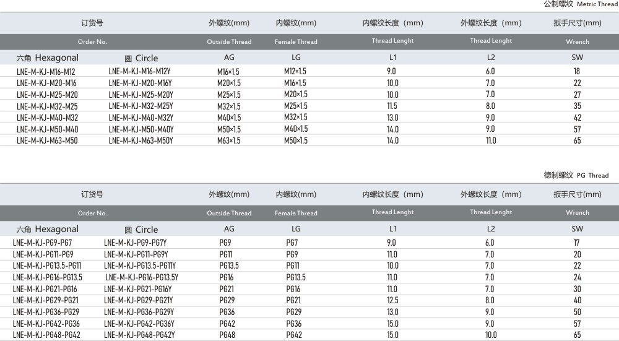
Task: Click order number LNE-M-KJ-PG36-PG29Y
Action: pyautogui.click(x=139, y=312)
